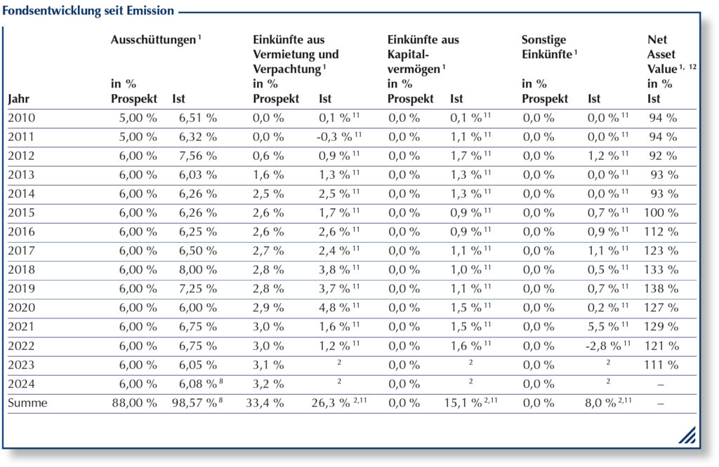Click the total distribution value 98,57 %
The image size is (719, 467).
(192, 403)
